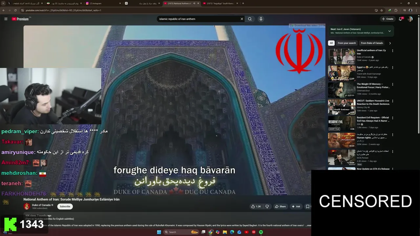The width and height of the screenshot is (420, 236).
Task: Open the Duke of Canada channel name link
Action: [41, 205]
